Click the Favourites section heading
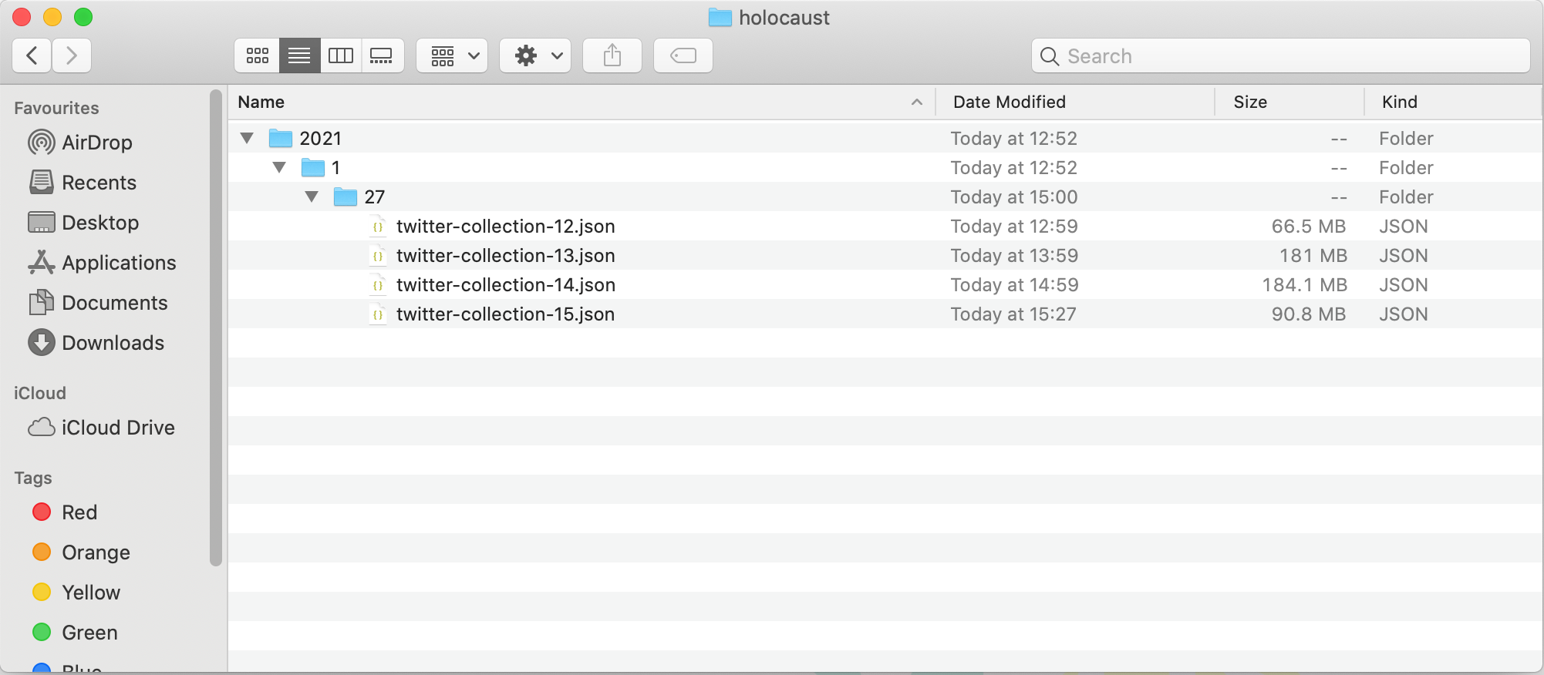The image size is (1544, 675). [x=56, y=108]
